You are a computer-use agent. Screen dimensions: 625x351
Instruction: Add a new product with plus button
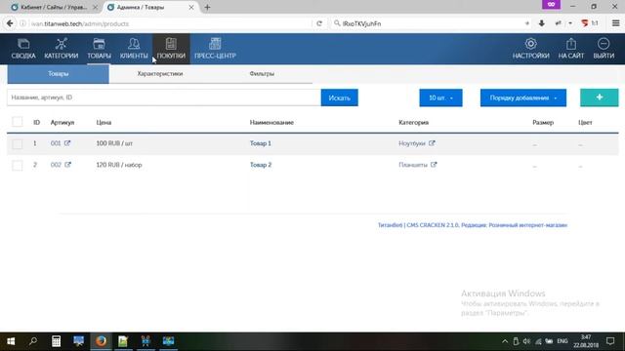(x=599, y=97)
